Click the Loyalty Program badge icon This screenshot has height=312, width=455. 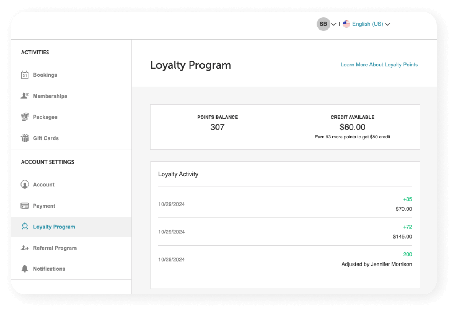(25, 227)
